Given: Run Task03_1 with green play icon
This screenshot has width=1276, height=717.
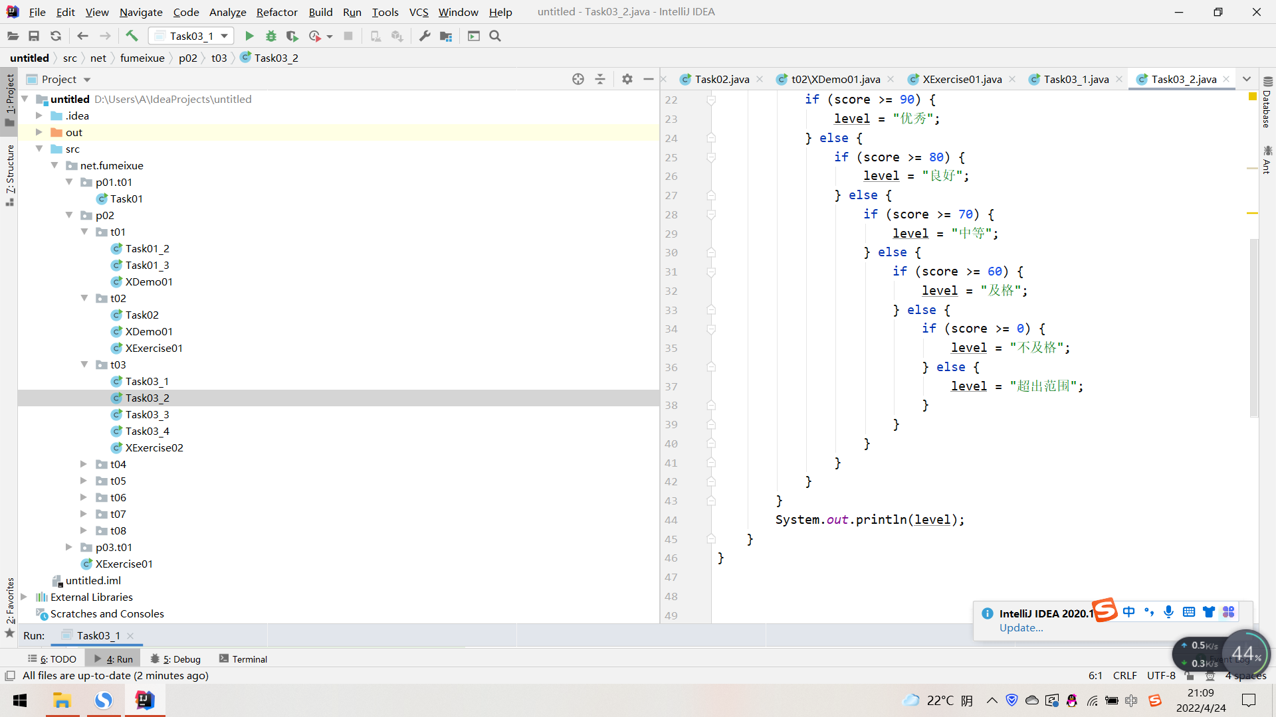Looking at the screenshot, I should pos(249,36).
